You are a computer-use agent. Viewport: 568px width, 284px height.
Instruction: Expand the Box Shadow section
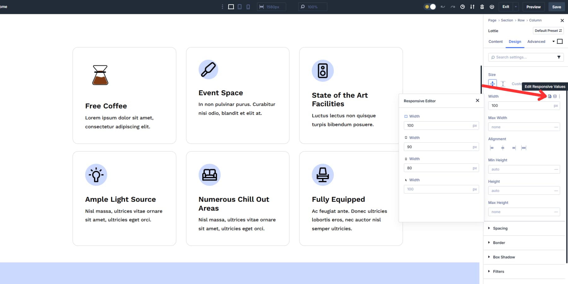504,257
